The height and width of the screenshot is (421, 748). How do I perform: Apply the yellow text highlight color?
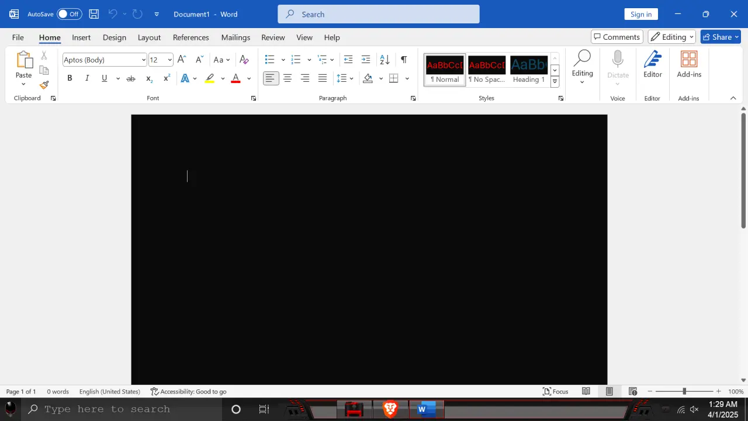tap(210, 78)
